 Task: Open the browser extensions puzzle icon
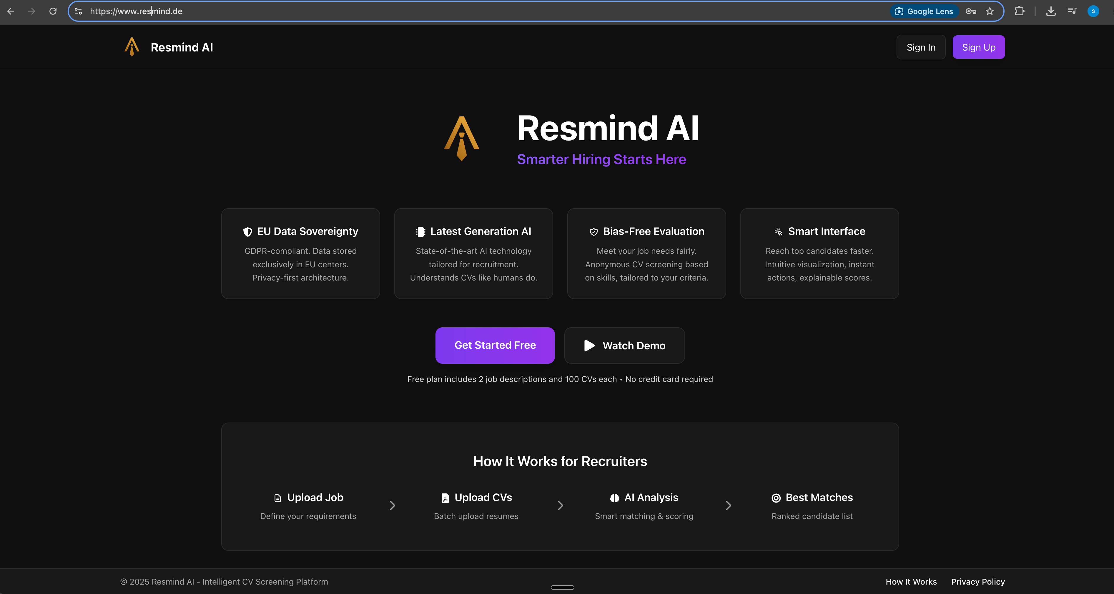[1019, 11]
